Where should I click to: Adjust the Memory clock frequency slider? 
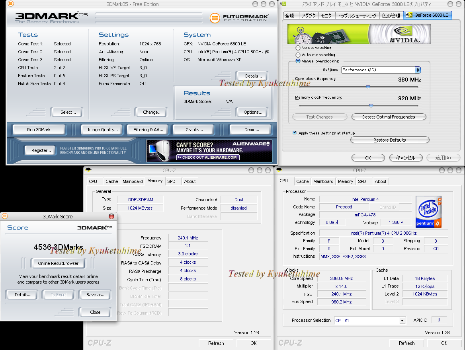[x=371, y=106]
